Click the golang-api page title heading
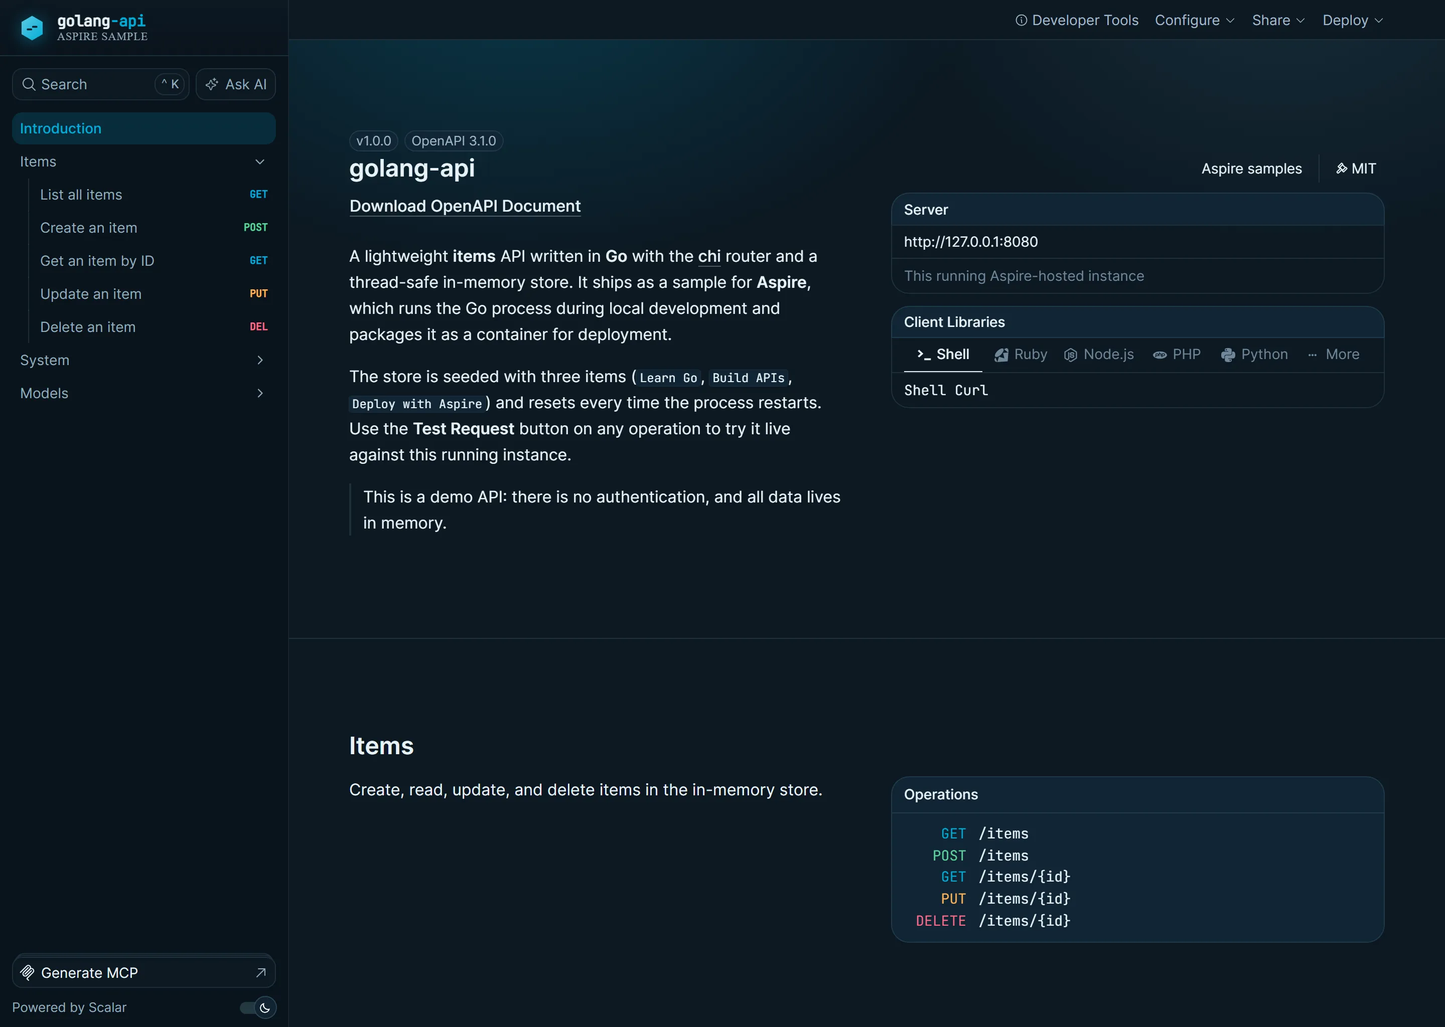 pos(412,168)
